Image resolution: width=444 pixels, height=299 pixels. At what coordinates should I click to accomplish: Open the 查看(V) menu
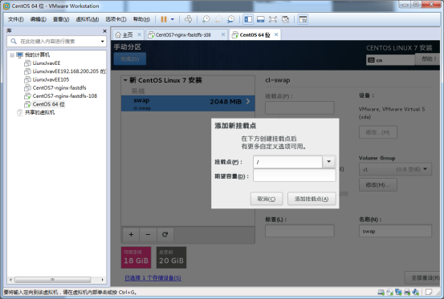[61, 19]
